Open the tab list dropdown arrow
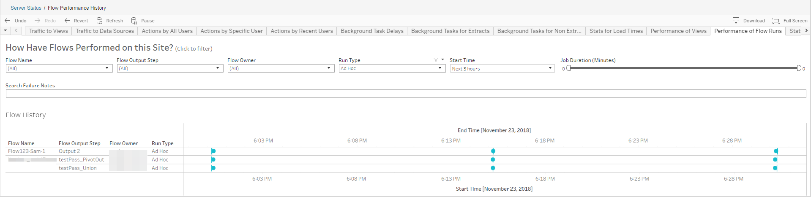Image resolution: width=811 pixels, height=197 pixels. point(5,31)
